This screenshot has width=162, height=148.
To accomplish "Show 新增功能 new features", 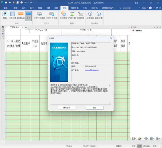I will 21,15.
